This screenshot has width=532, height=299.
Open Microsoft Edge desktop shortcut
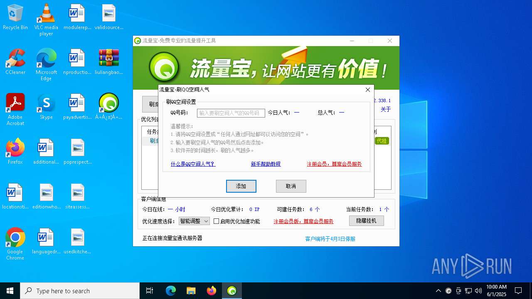coord(46,65)
